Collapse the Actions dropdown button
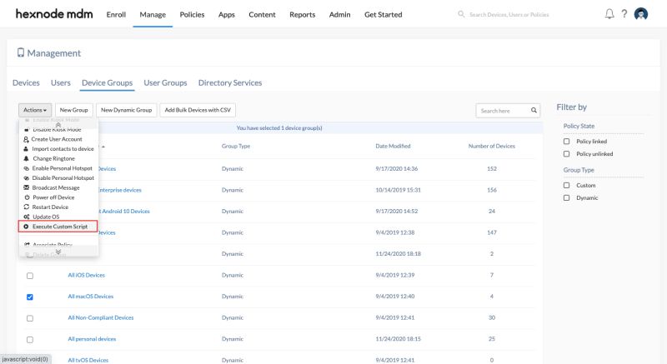667x364 pixels. pyautogui.click(x=35, y=110)
